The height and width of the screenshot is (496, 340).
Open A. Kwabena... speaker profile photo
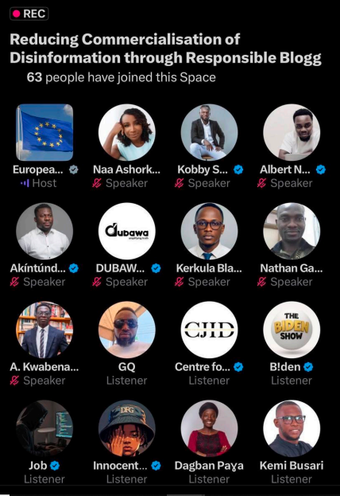pos(44,330)
